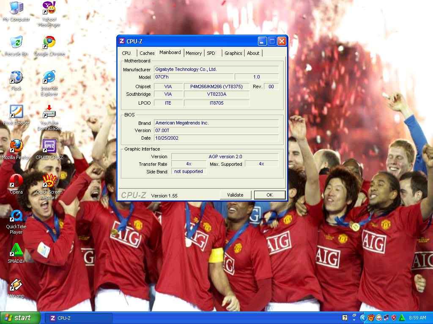Click the taskbar clock showing 8:59 AM
Screen dimensions: 433x324
(417, 318)
